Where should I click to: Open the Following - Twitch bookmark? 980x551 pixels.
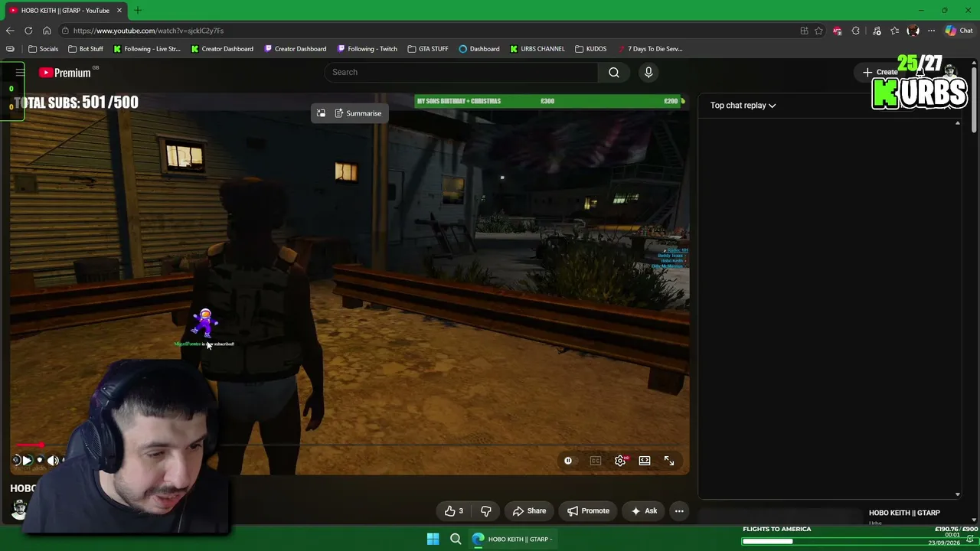coord(367,49)
